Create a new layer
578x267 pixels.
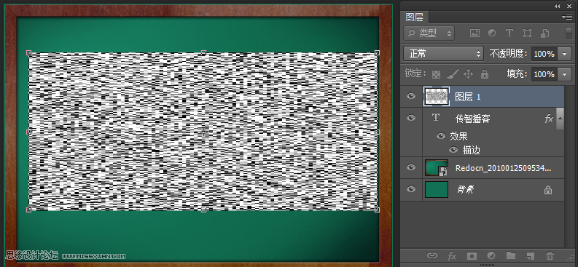click(x=530, y=255)
